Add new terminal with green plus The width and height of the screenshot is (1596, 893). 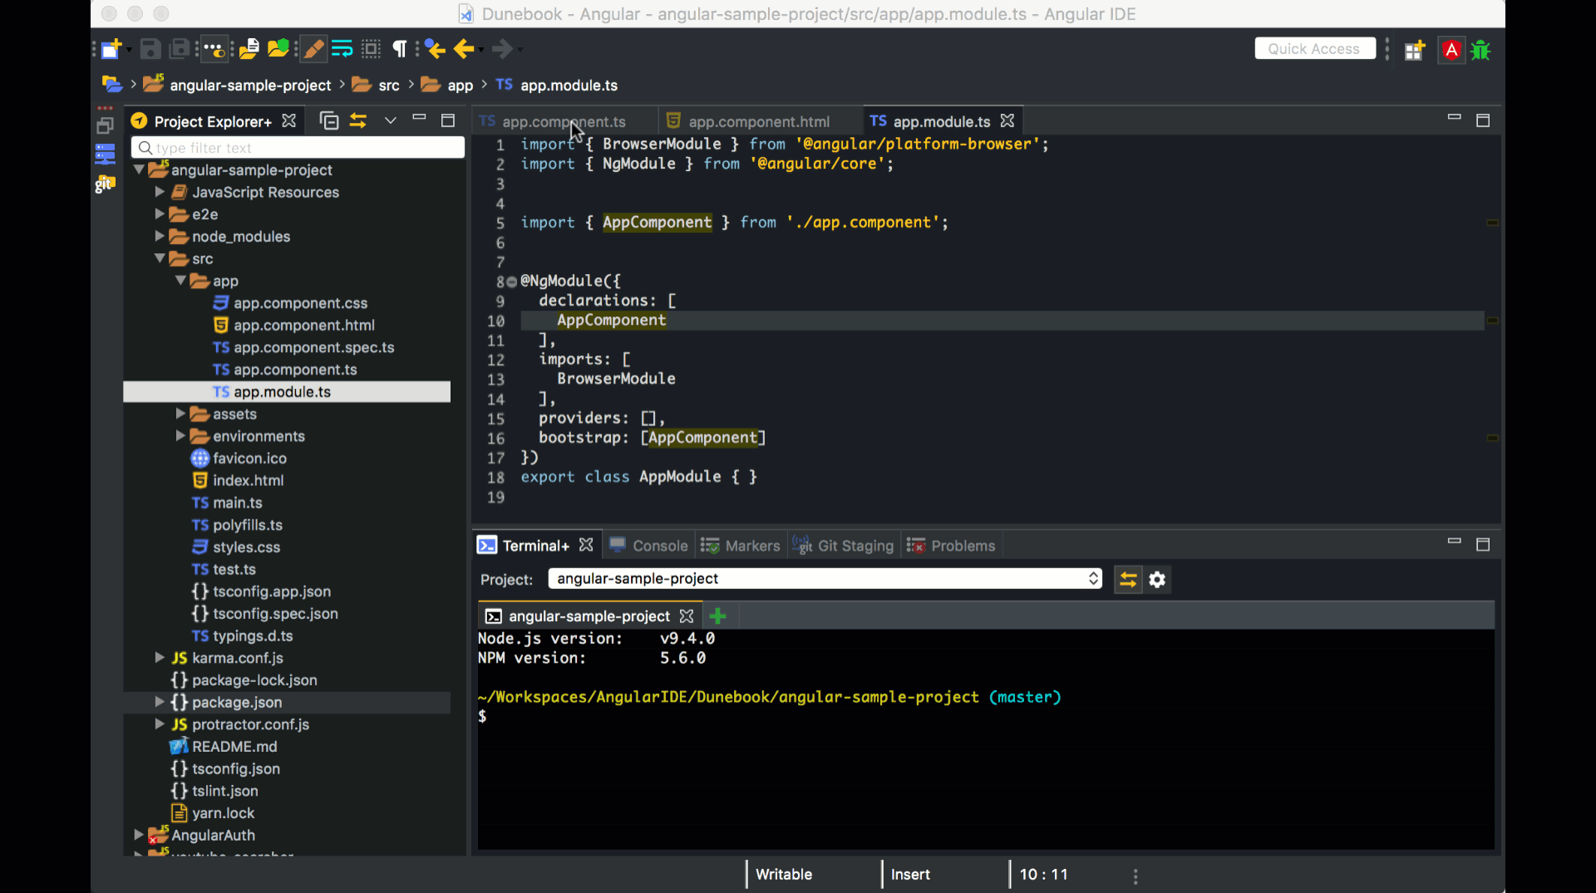click(718, 616)
